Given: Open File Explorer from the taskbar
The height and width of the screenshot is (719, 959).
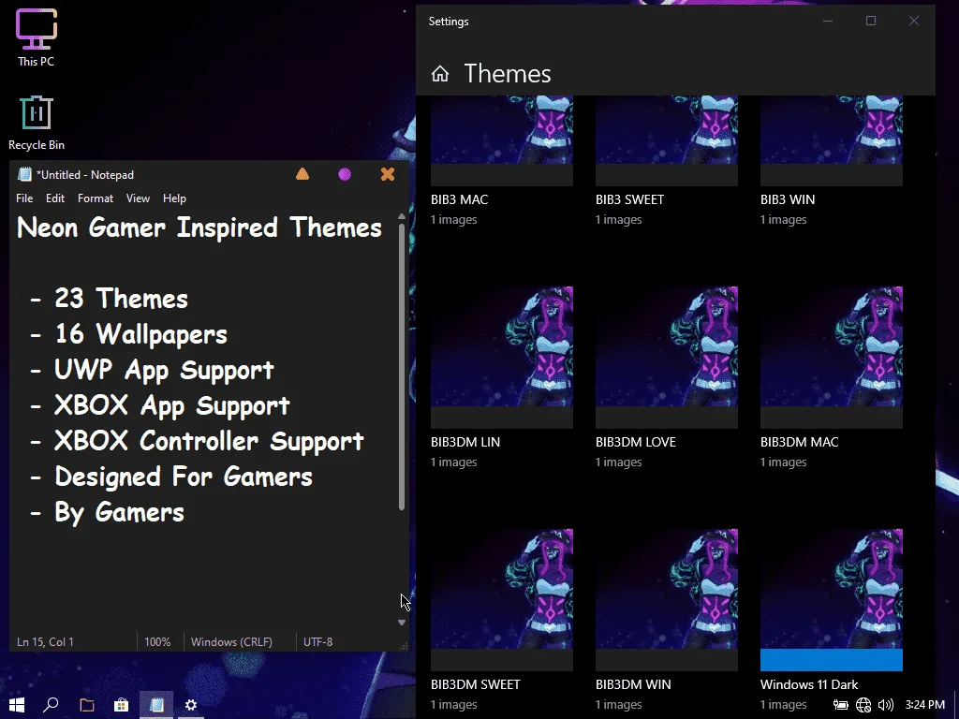Looking at the screenshot, I should 87,705.
